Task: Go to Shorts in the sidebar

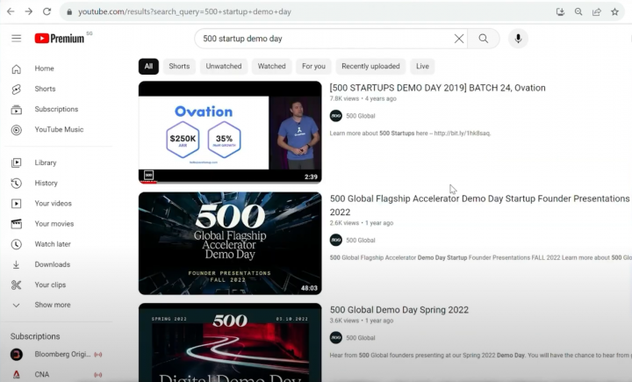Action: point(44,89)
